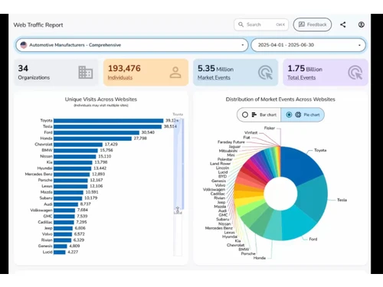
Task: Click the Chevrolet bar in the bar chart
Action: point(78,145)
